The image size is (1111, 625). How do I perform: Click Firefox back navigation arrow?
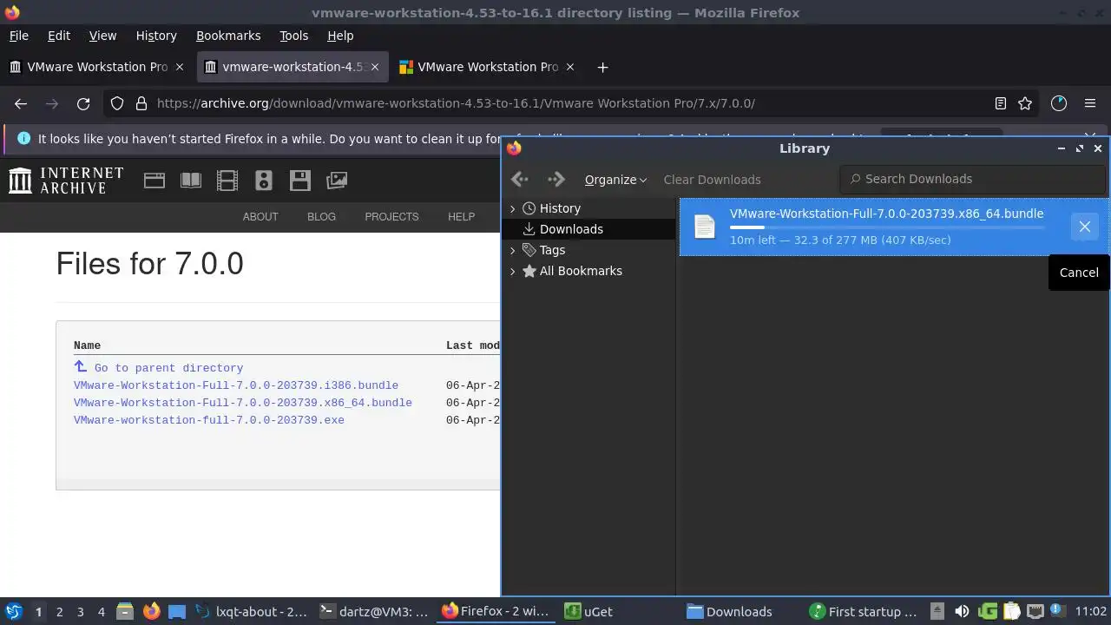tap(21, 103)
